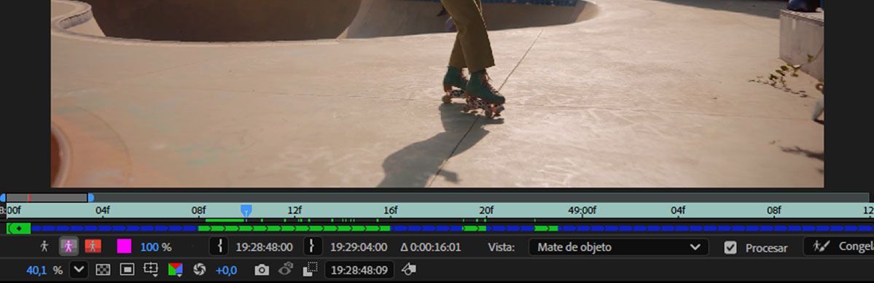Image resolution: width=874 pixels, height=283 pixels.
Task: Toggle the transparency grid icon
Action: (x=103, y=270)
